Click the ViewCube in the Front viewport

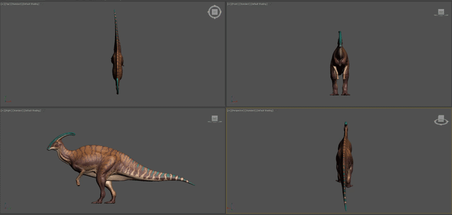441,12
